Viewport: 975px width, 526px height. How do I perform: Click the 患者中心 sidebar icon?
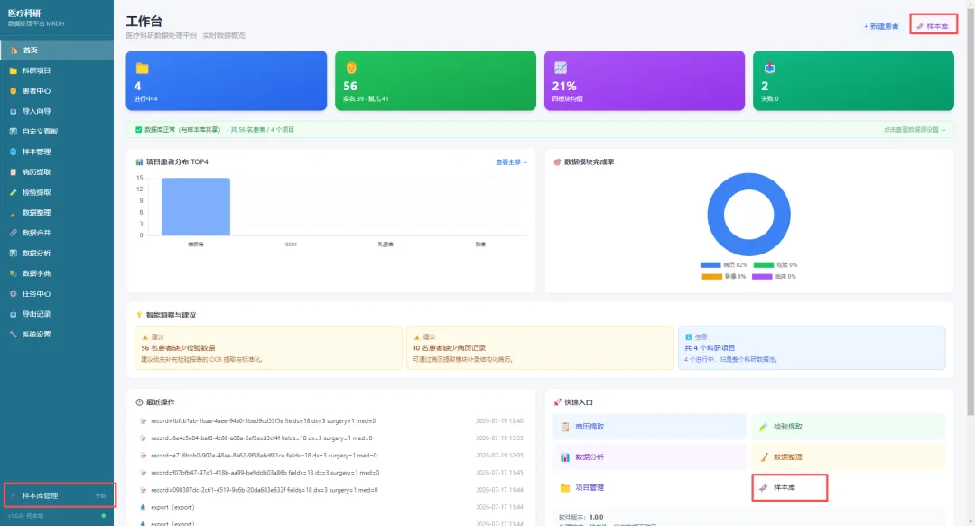(13, 91)
